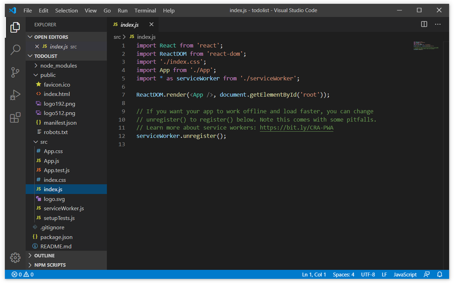Open the Extensions view icon
The height and width of the screenshot is (283, 455).
click(x=15, y=117)
